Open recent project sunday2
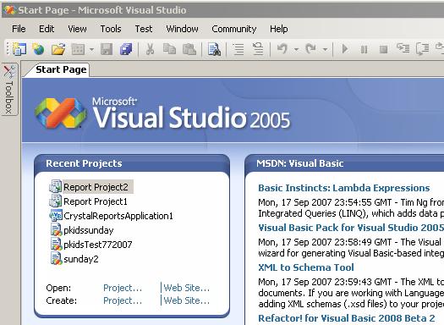Viewport: 444px width, 325px height. tap(81, 259)
